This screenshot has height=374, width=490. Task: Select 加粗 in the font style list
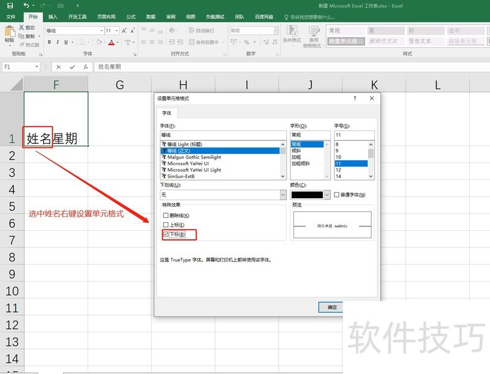(298, 157)
